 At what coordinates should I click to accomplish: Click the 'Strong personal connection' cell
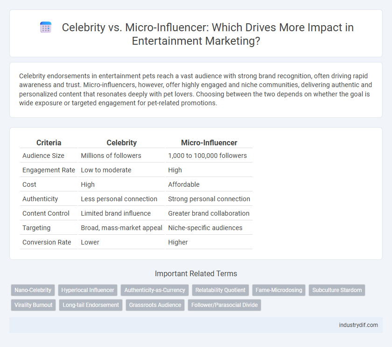[x=209, y=199]
